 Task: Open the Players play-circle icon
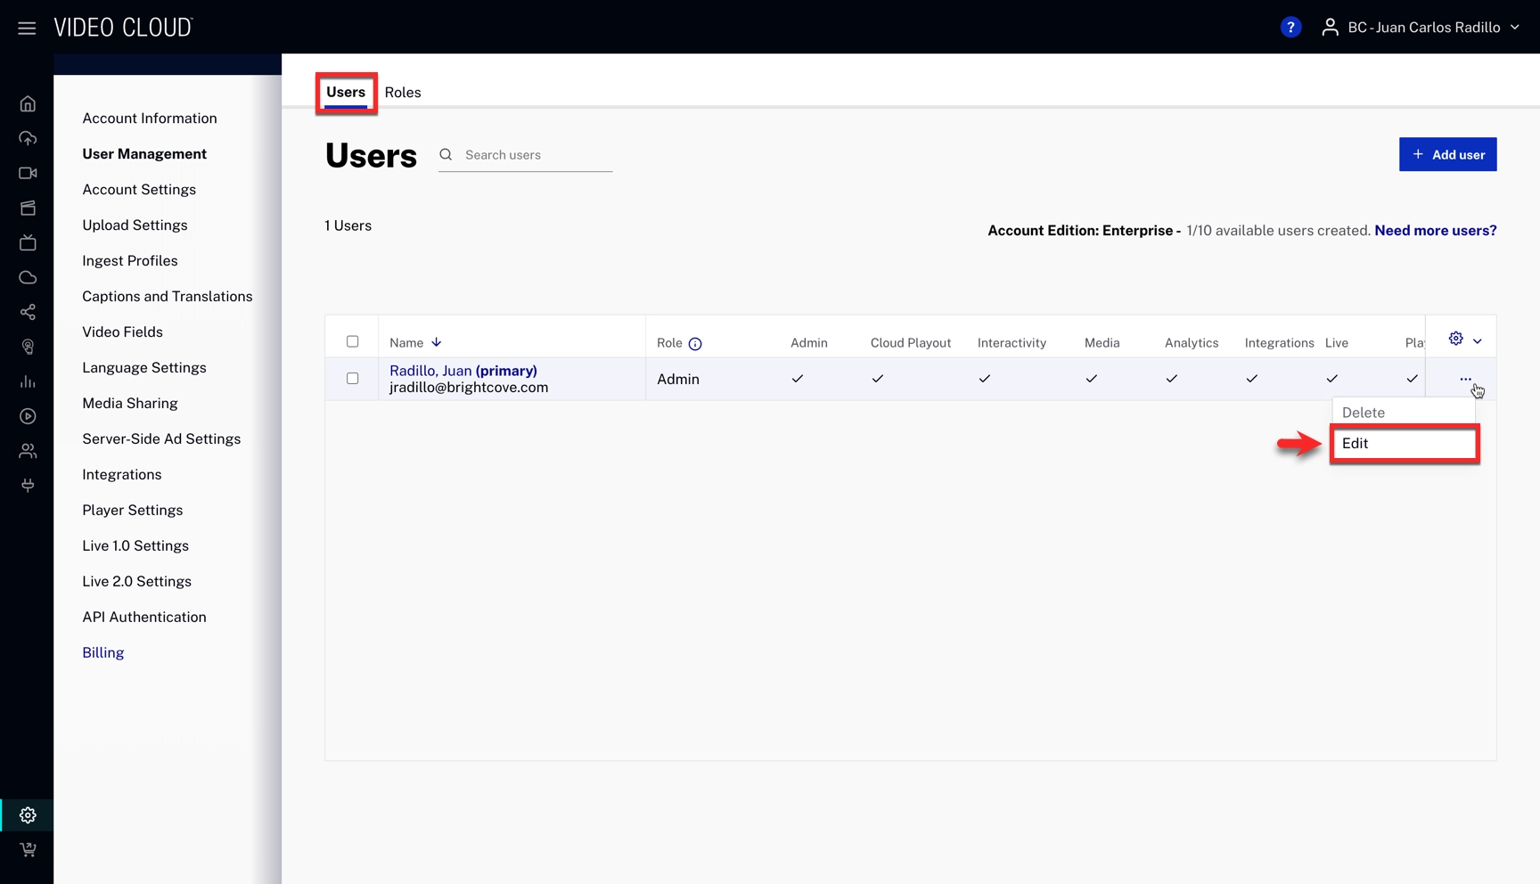coord(28,416)
